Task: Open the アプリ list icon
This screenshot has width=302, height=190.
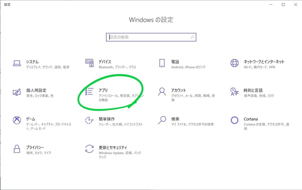Action: tap(89, 92)
